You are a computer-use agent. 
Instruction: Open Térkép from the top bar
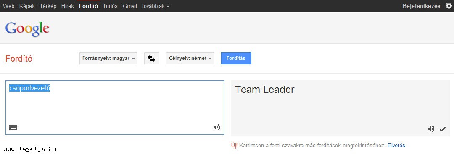(48, 6)
